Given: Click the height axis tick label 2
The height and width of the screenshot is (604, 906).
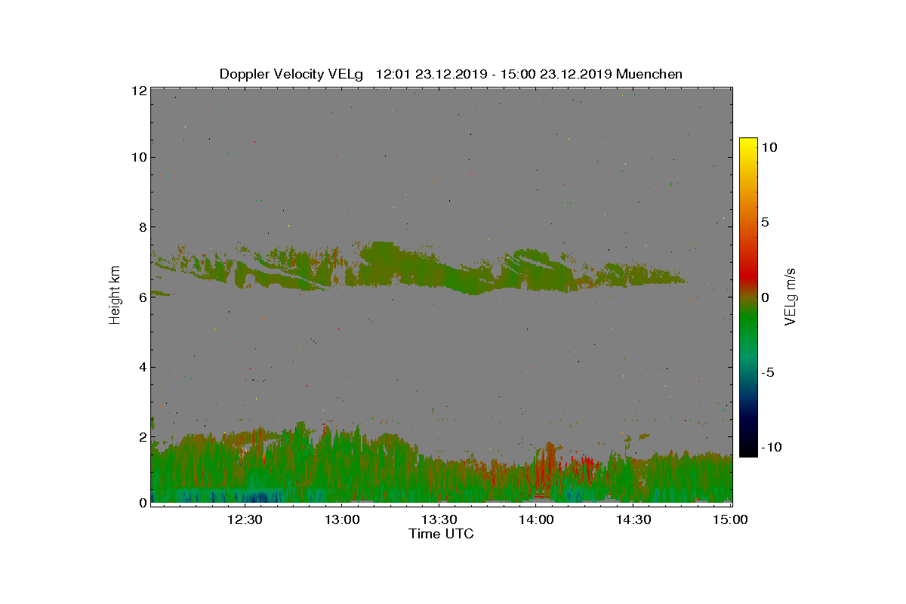Looking at the screenshot, I should click(x=141, y=438).
